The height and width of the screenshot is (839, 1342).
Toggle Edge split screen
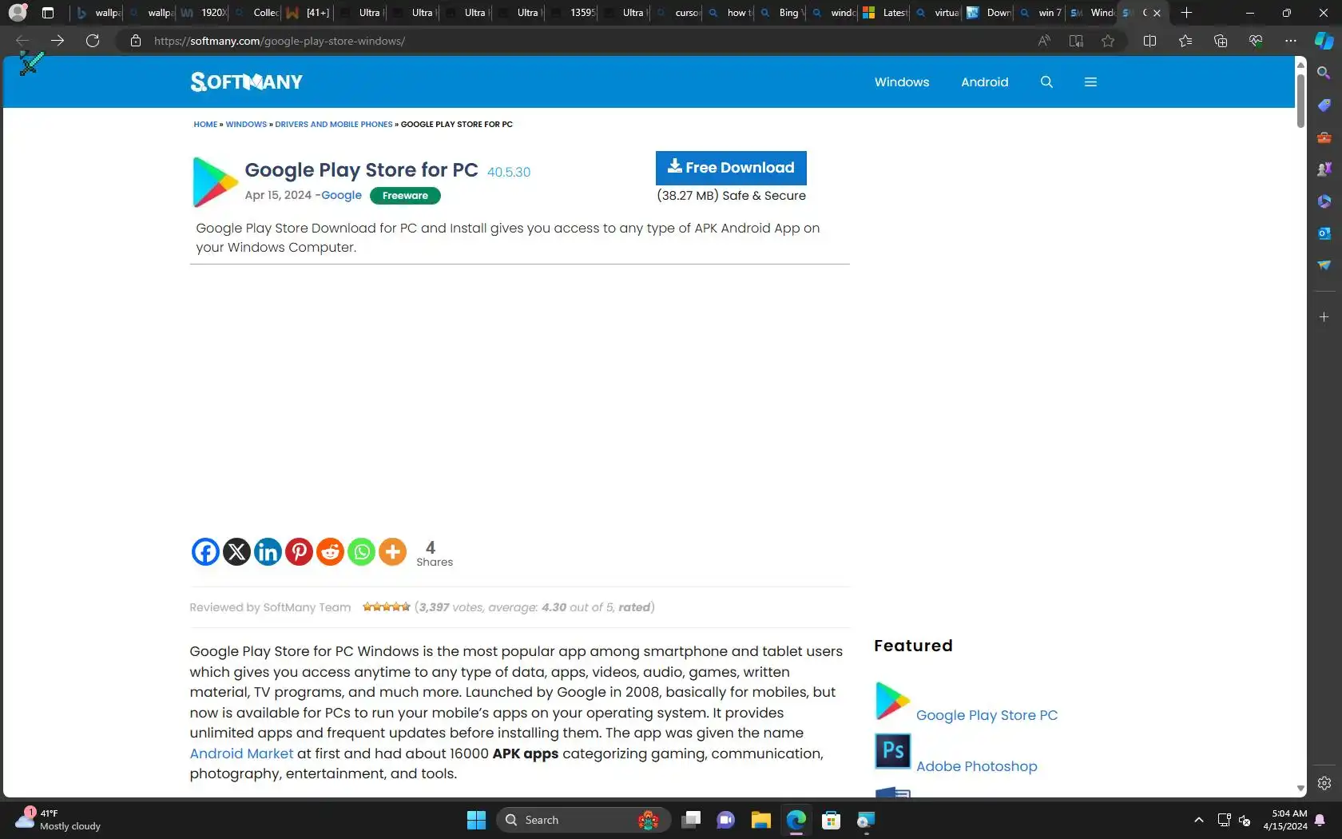pos(1149,41)
